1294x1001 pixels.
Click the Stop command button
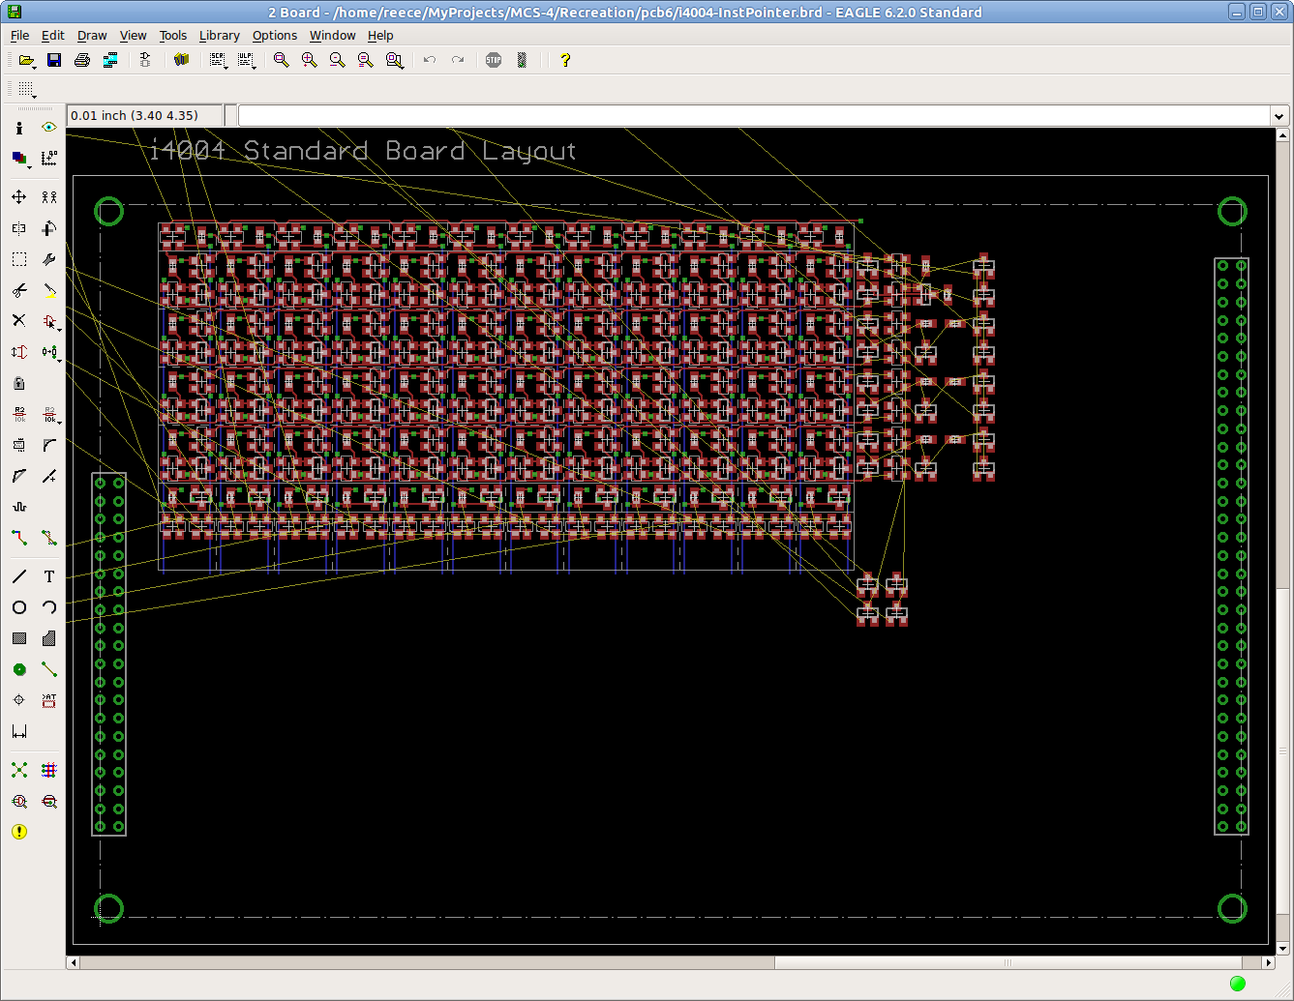pos(493,60)
